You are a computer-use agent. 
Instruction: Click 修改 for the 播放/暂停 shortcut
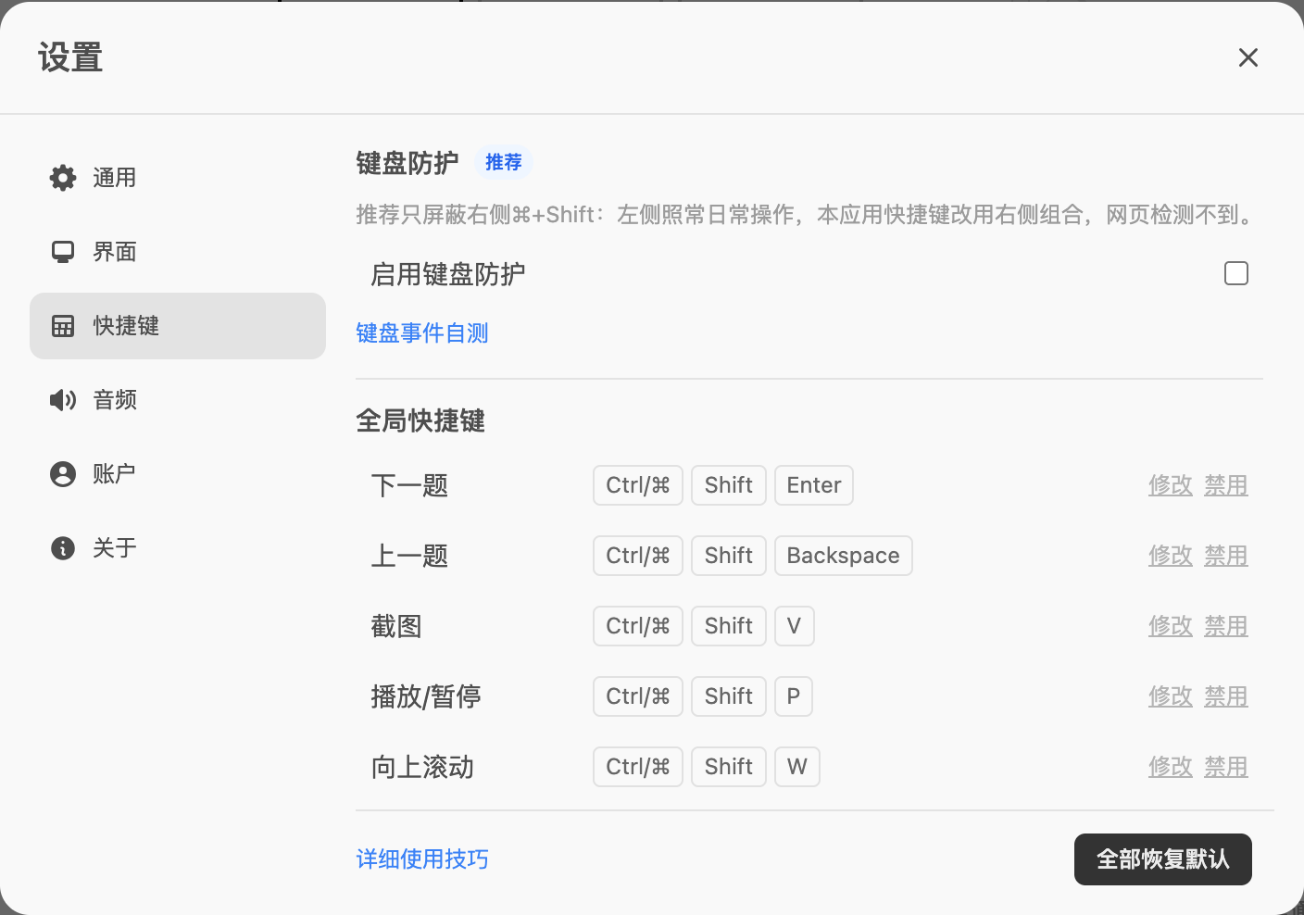point(1171,696)
